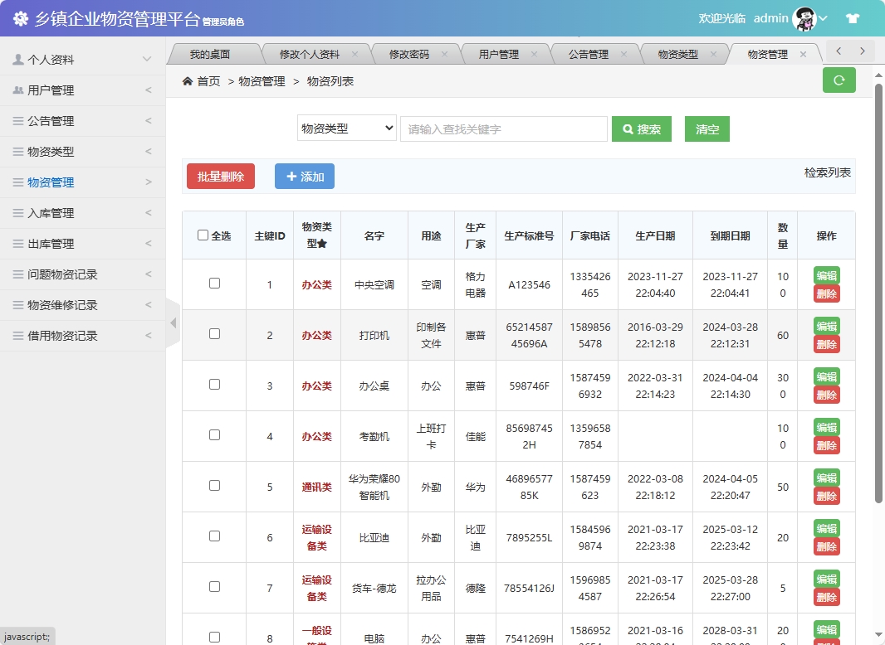Open the 物资类型 filter dropdown
The width and height of the screenshot is (885, 645).
tap(346, 129)
